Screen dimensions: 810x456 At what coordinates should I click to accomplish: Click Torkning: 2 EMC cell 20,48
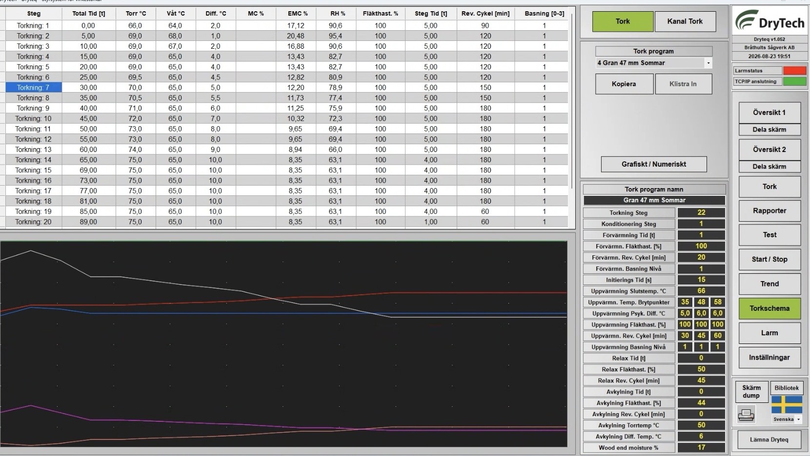click(296, 36)
